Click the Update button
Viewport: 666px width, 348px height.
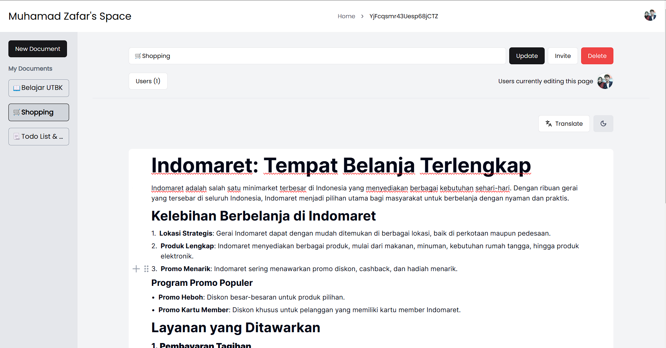(x=526, y=56)
